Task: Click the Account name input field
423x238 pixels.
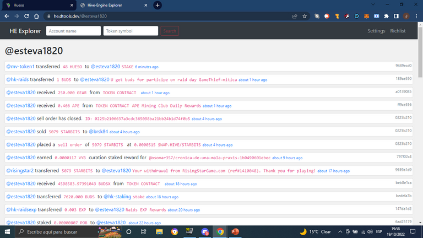Action: pos(73,31)
